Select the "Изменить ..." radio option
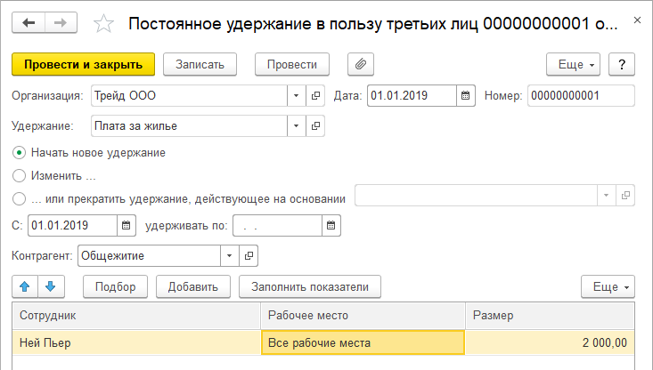Image resolution: width=653 pixels, height=370 pixels. tap(20, 175)
